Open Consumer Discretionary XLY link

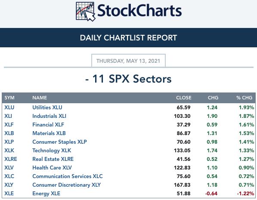pos(67,185)
